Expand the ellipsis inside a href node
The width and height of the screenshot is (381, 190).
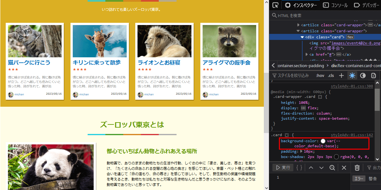click(338, 54)
